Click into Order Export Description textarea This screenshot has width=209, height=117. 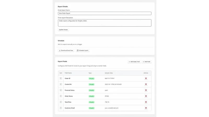point(105,23)
